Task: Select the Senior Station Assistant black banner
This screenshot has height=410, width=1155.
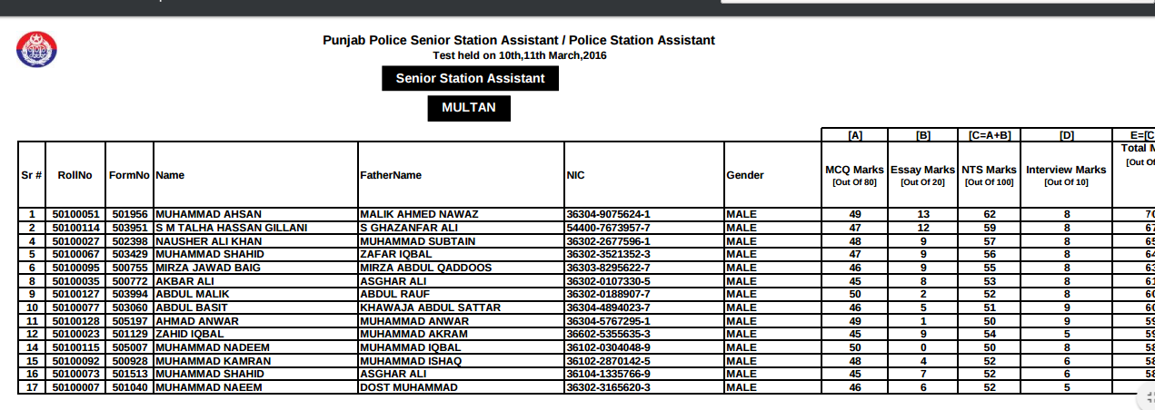Action: (470, 79)
